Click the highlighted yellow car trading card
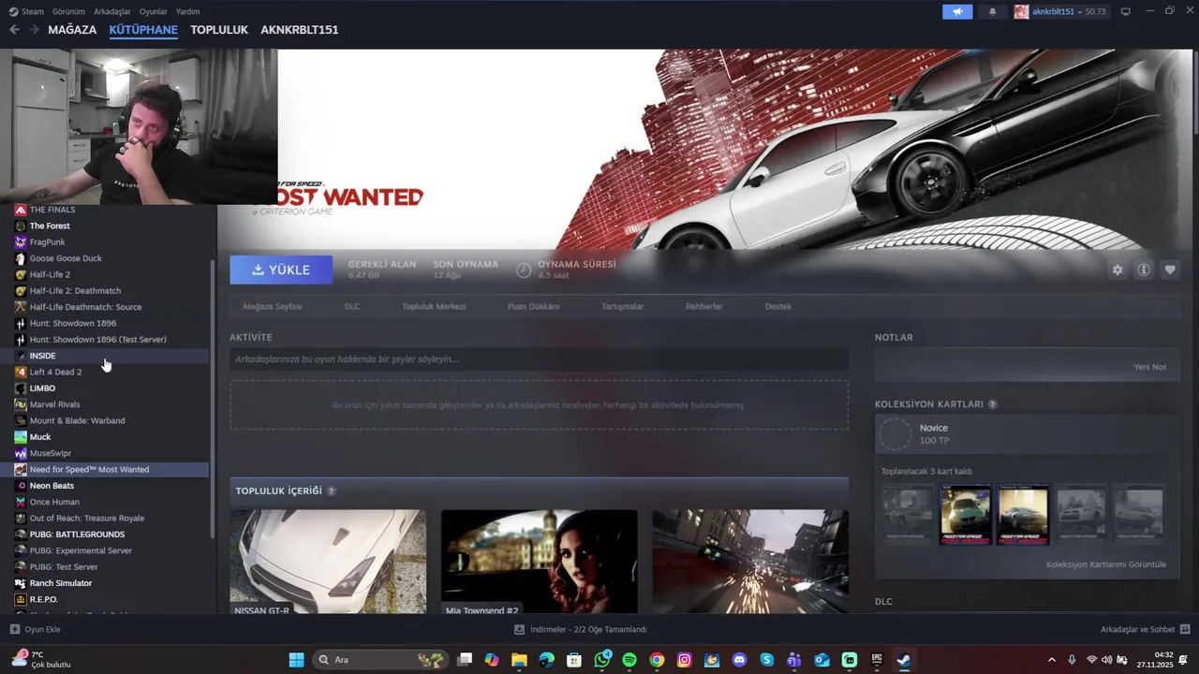This screenshot has width=1199, height=674. click(1023, 514)
